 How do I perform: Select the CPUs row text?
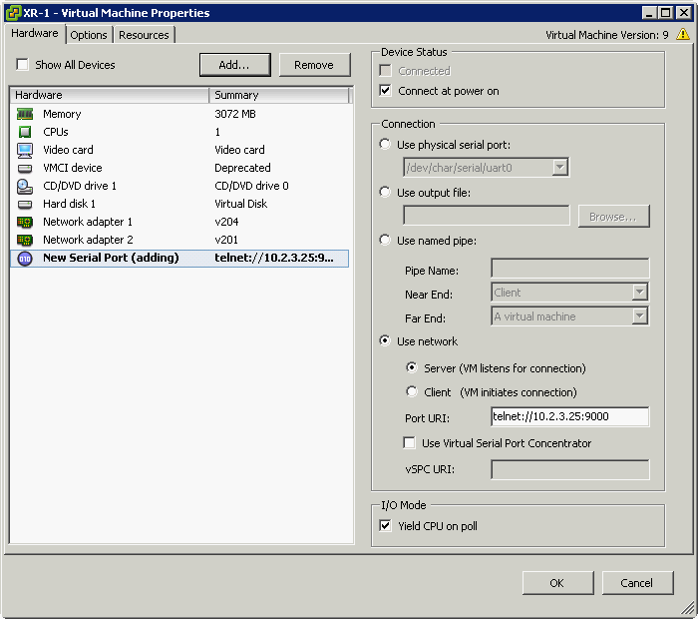click(x=56, y=132)
